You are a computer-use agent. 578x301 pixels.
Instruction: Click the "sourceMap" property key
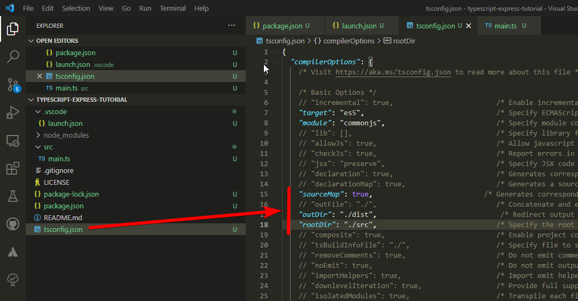321,194
